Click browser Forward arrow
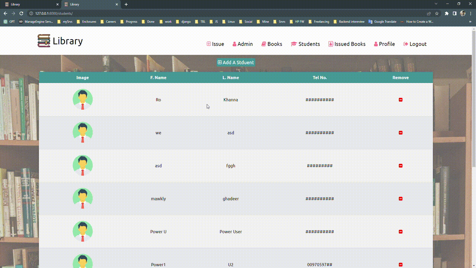Screen dimensions: 476x268 click(x=13, y=13)
